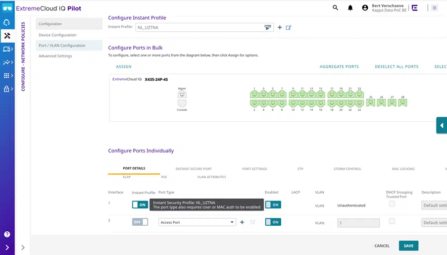Open the analytics chart sidebar icon
This screenshot has width=447, height=255.
(x=6, y=62)
